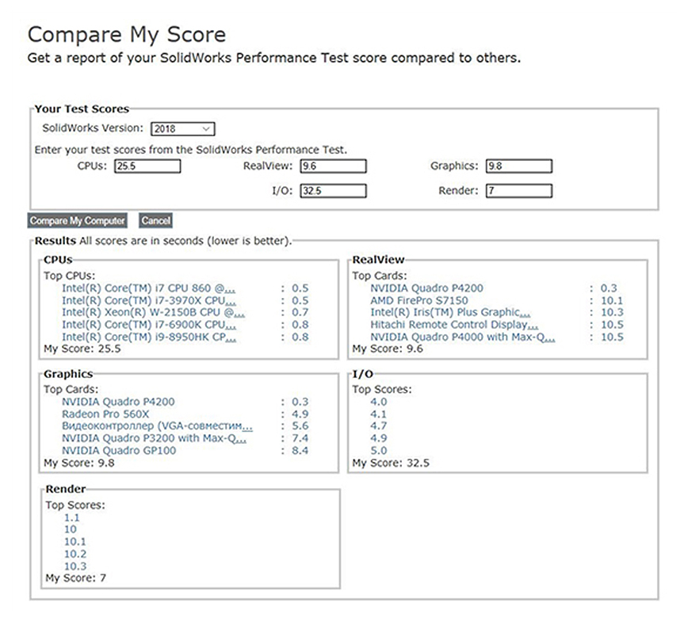The width and height of the screenshot is (688, 622).
Task: Click the Compare My Computer button
Action: [x=77, y=220]
